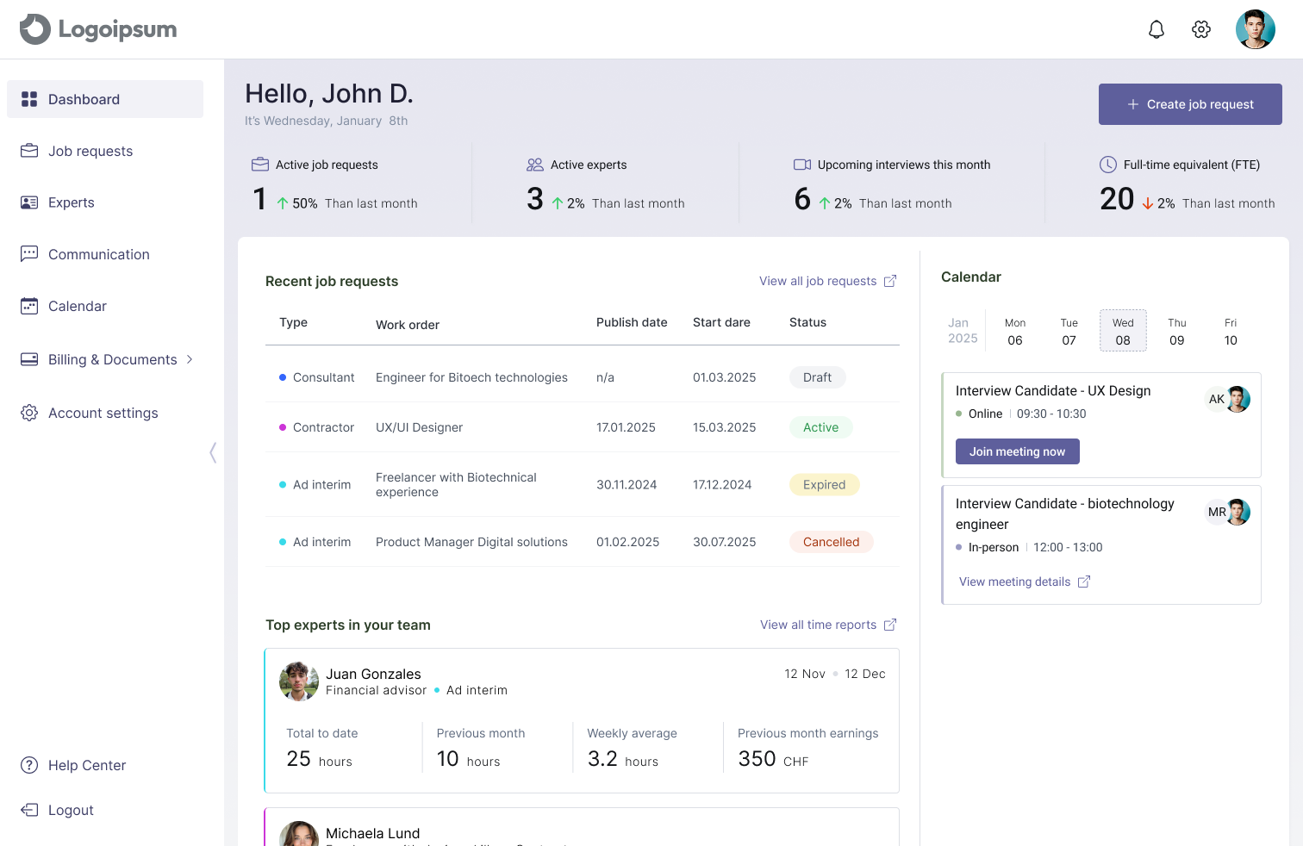Screen dimensions: 1303x846
Task: Click the Help Center question mark icon
Action: pos(29,765)
